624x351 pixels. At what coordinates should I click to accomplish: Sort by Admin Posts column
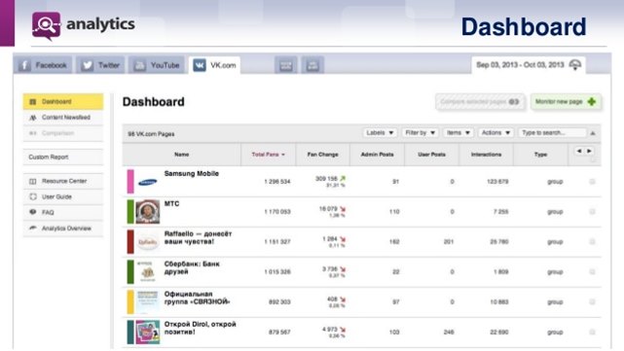[378, 155]
